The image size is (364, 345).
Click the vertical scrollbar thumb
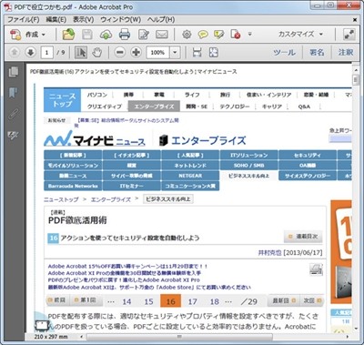click(x=355, y=79)
